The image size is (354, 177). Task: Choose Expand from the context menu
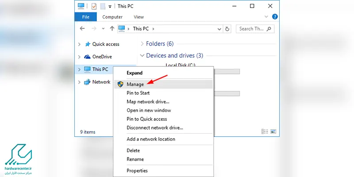tap(163, 73)
